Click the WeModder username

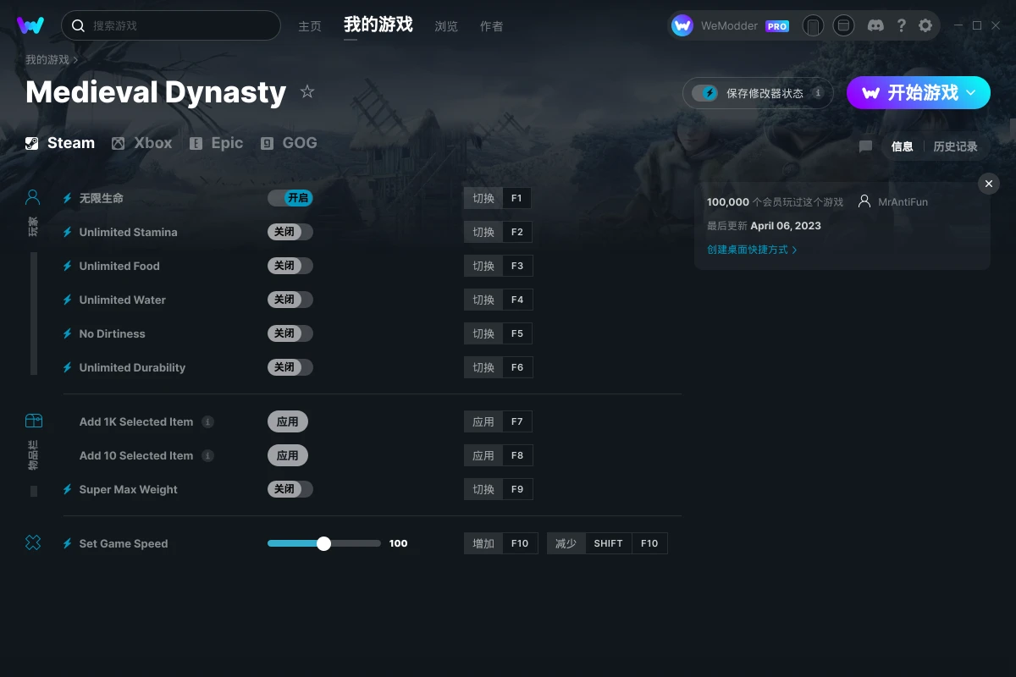[729, 26]
